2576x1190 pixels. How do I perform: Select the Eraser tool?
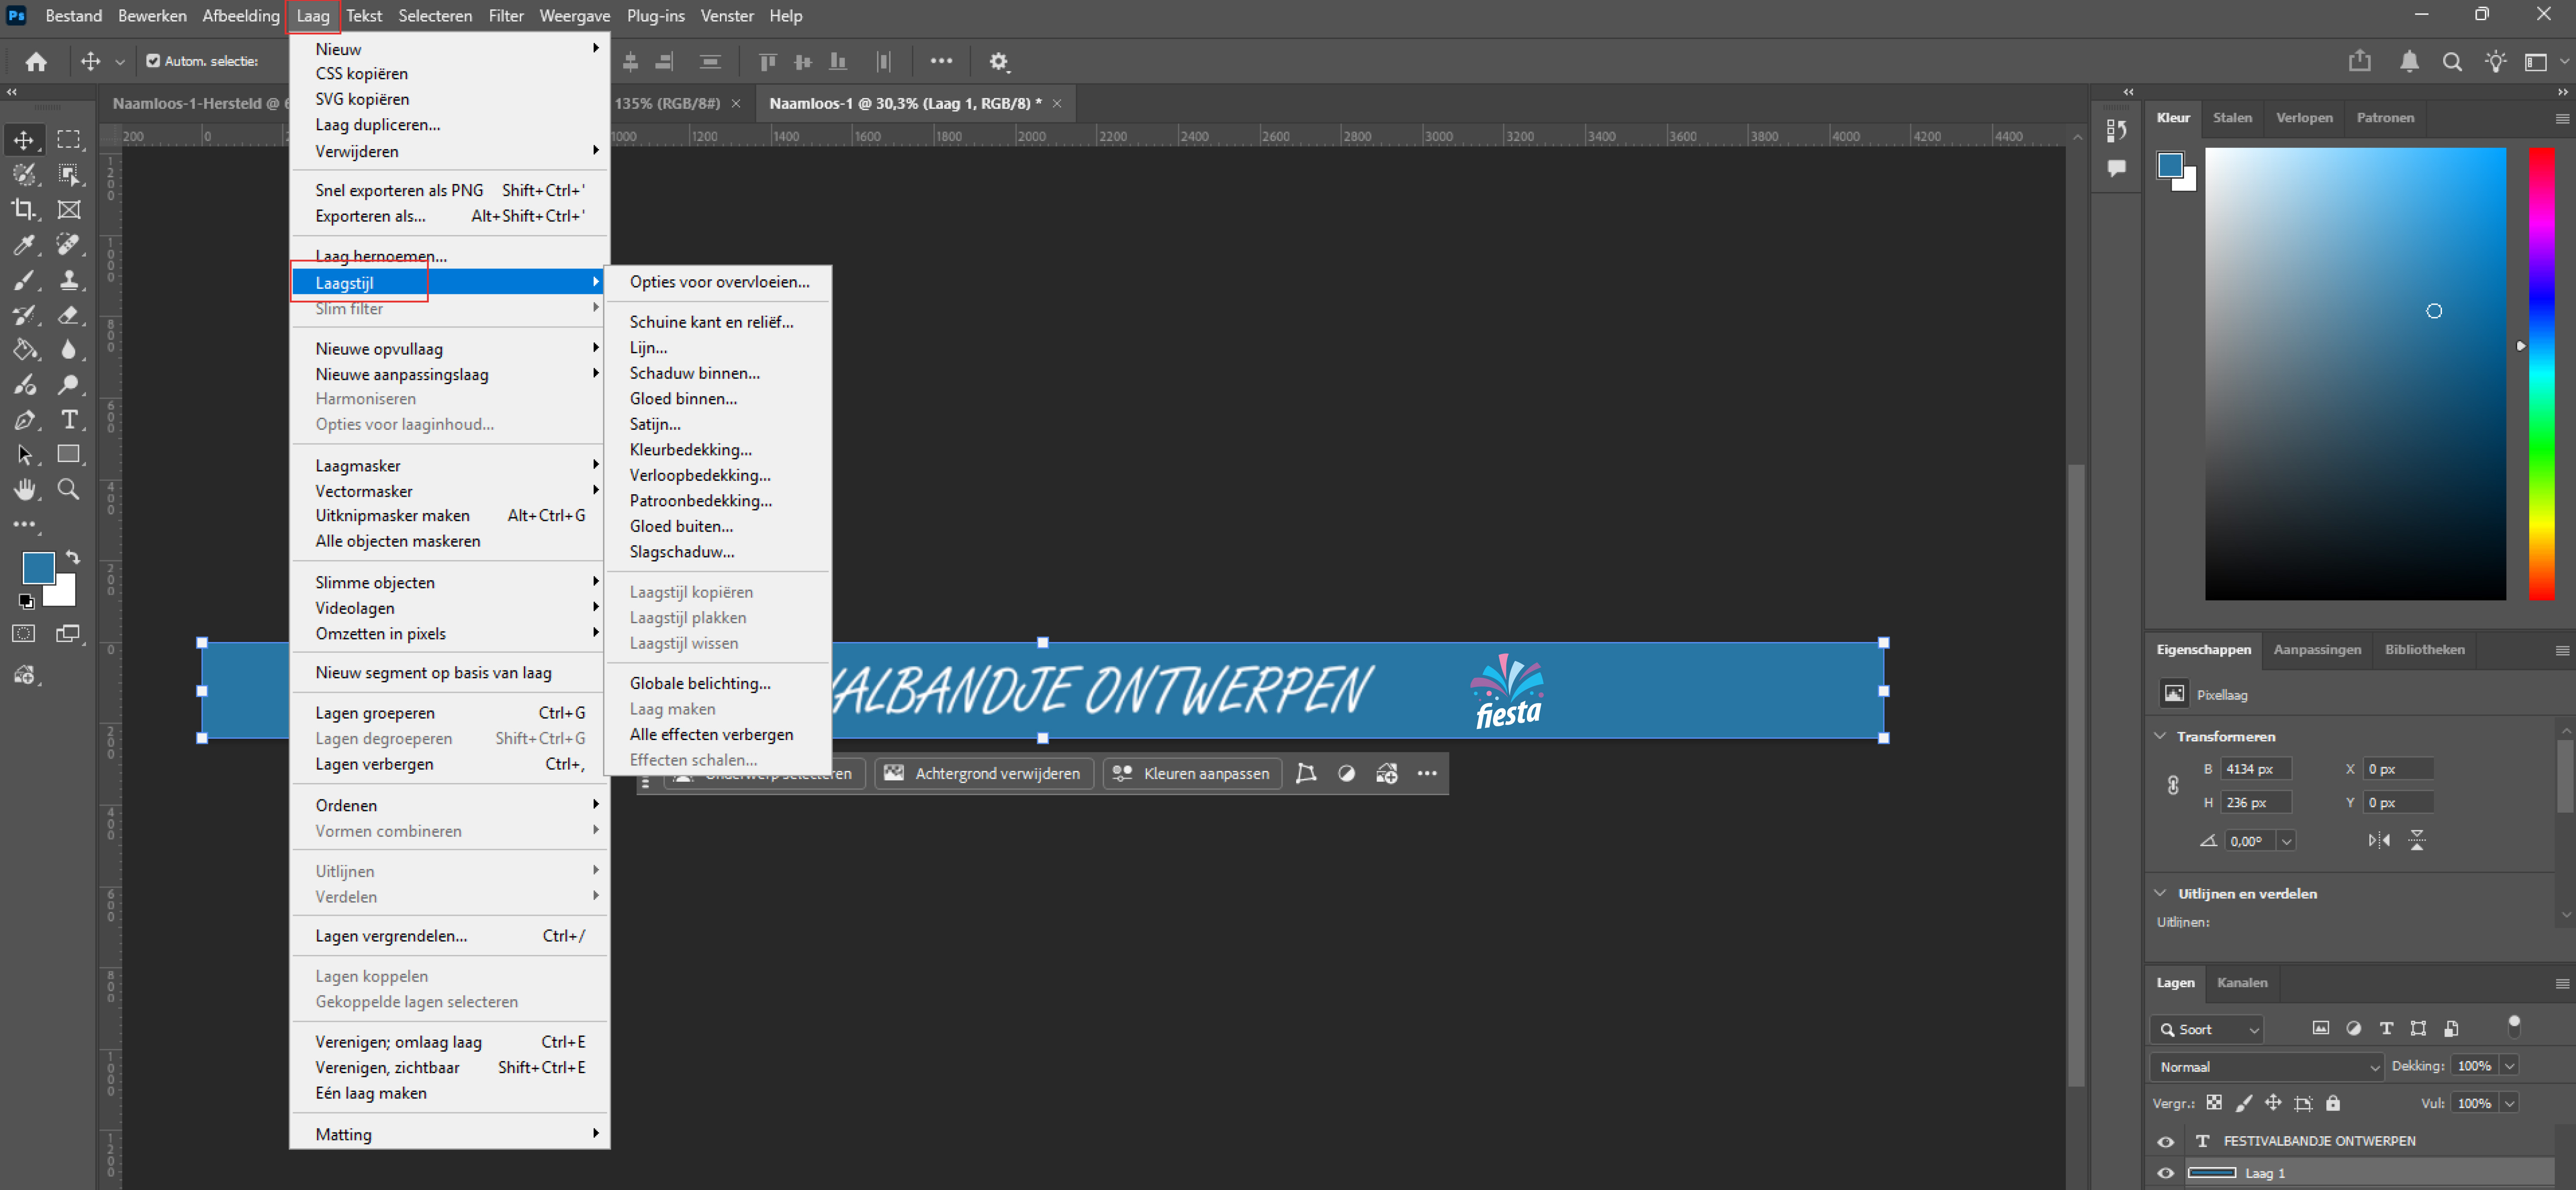pos(68,314)
